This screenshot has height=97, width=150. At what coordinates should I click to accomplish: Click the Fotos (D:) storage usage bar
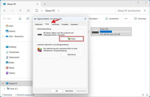[x=115, y=32]
